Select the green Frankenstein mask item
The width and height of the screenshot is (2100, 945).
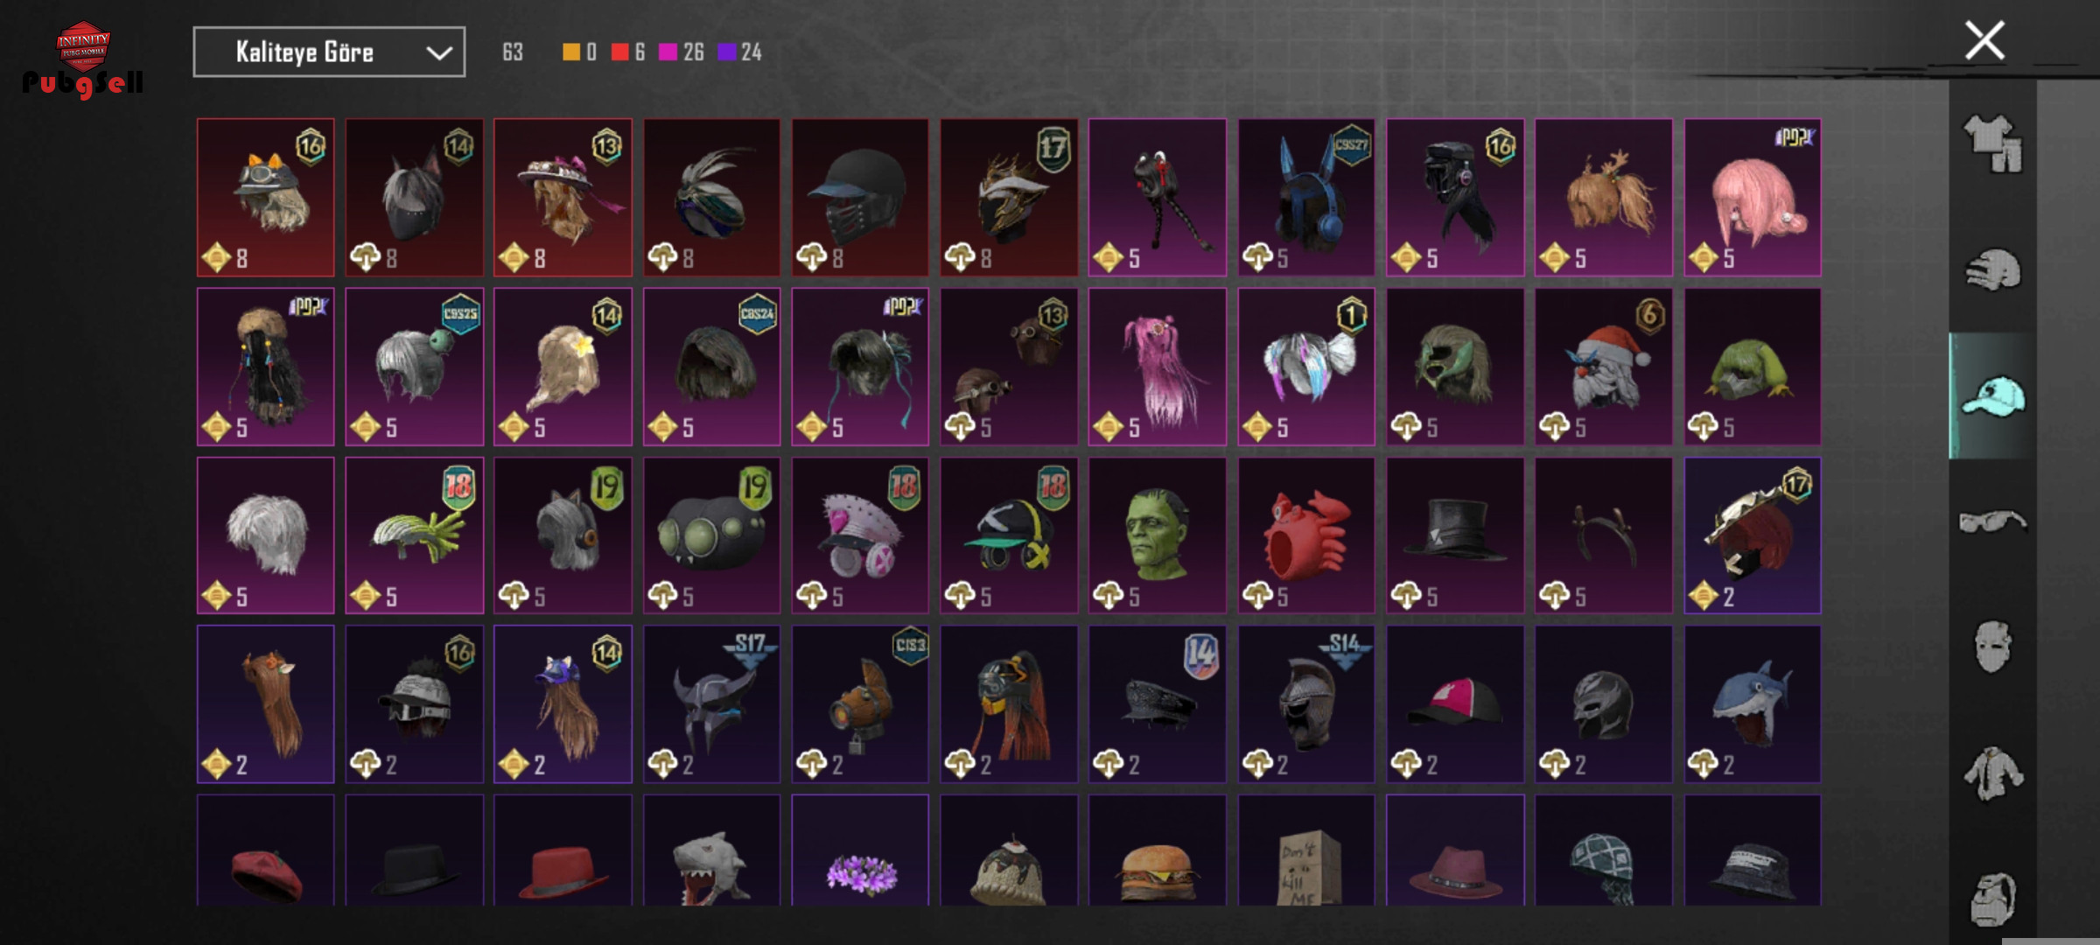(x=1157, y=535)
